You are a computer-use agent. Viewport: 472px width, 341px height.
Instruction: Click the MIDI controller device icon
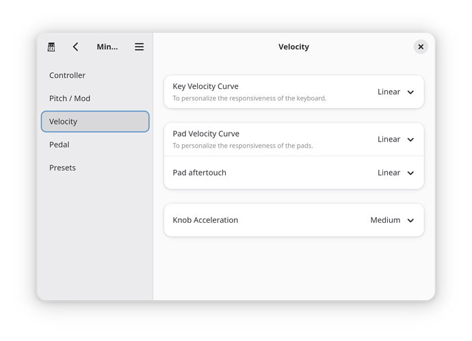[51, 47]
